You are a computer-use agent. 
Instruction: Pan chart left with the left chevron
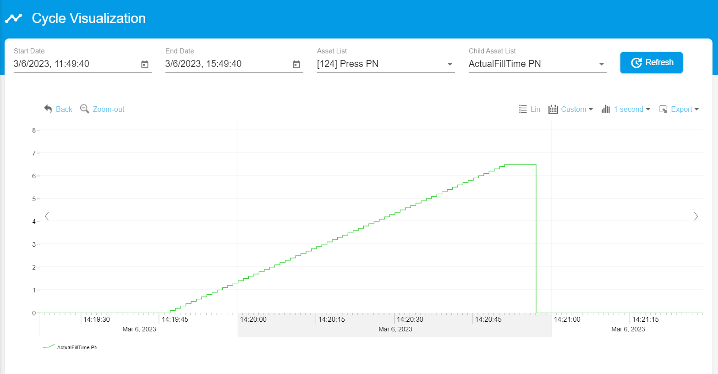tap(47, 216)
